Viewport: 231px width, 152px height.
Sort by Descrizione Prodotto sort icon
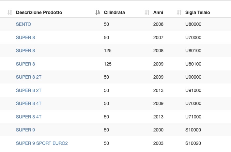click(10, 12)
